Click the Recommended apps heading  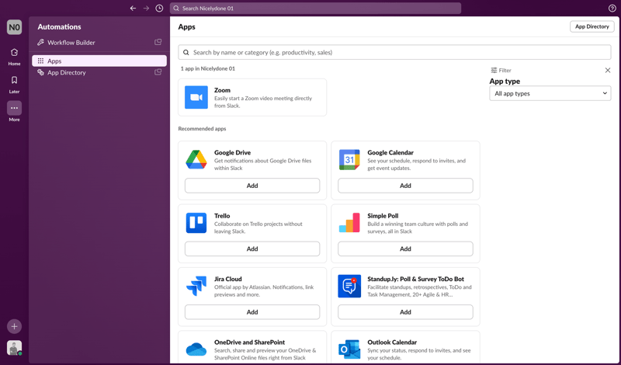coord(202,129)
